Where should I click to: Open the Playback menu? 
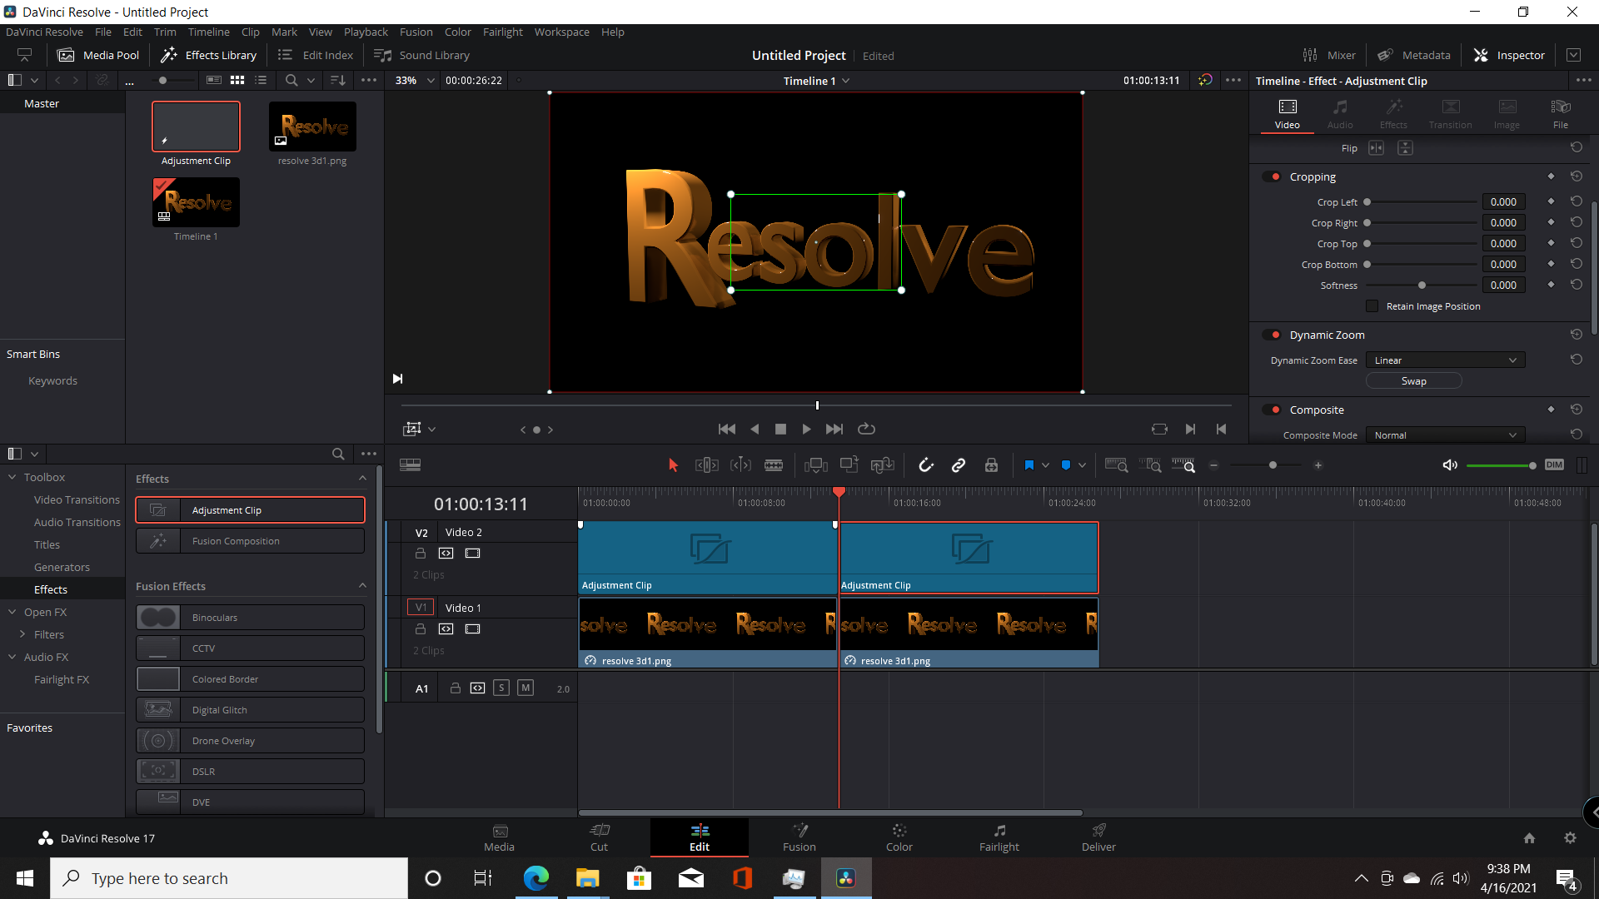(366, 32)
